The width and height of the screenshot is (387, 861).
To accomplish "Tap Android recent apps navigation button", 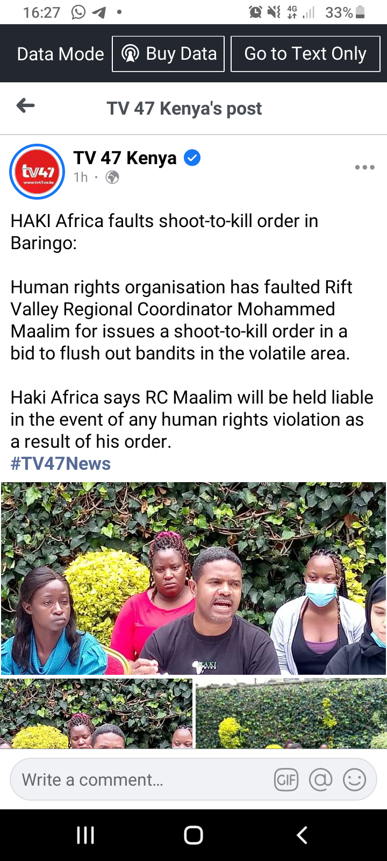I will [85, 835].
